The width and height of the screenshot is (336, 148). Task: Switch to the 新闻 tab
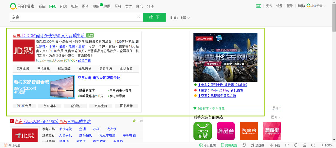pyautogui.click(x=42, y=6)
